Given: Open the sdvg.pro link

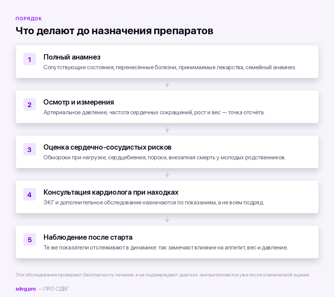Looking at the screenshot, I should [26, 289].
